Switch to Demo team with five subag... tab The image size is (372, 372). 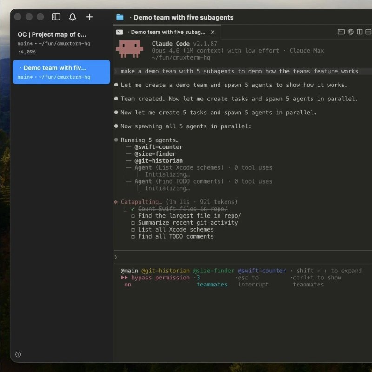(x=167, y=32)
